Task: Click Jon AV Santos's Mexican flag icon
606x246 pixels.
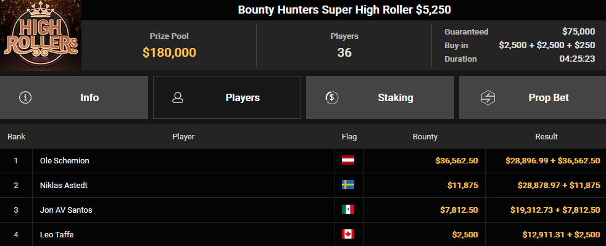Action: [348, 210]
